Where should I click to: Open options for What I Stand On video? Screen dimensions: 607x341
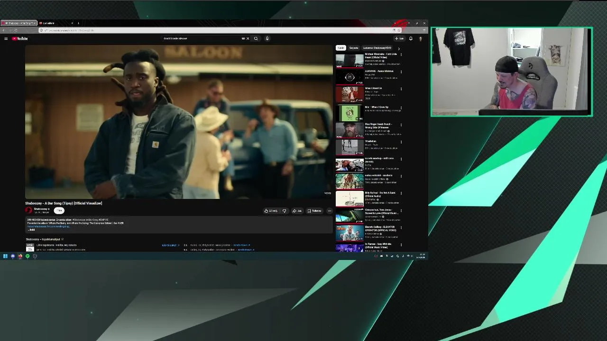coord(401,89)
